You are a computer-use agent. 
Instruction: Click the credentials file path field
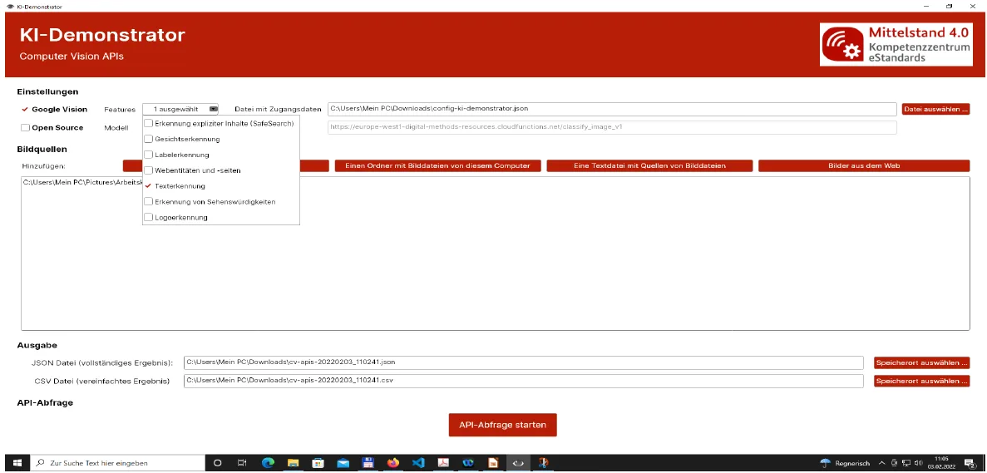coord(612,109)
